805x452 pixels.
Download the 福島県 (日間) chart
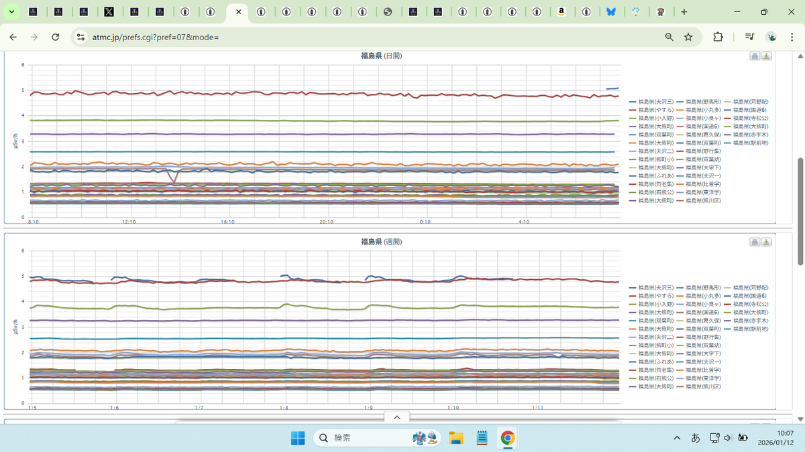coord(767,56)
